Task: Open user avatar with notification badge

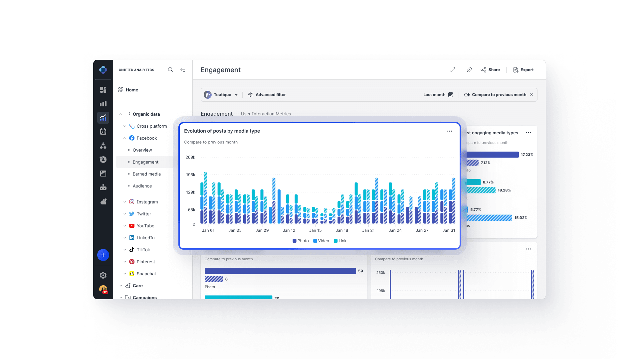Action: click(x=103, y=289)
